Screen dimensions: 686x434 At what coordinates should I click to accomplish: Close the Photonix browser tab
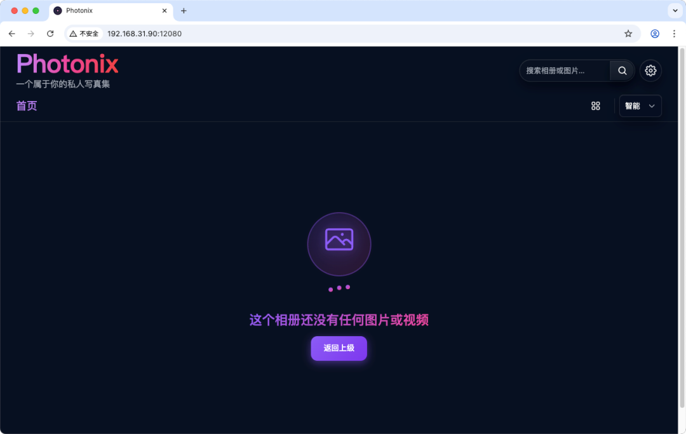point(165,11)
